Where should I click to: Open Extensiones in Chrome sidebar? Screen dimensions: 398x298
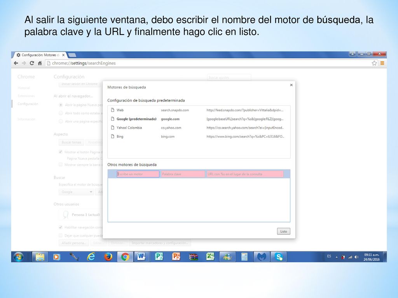(x=26, y=96)
